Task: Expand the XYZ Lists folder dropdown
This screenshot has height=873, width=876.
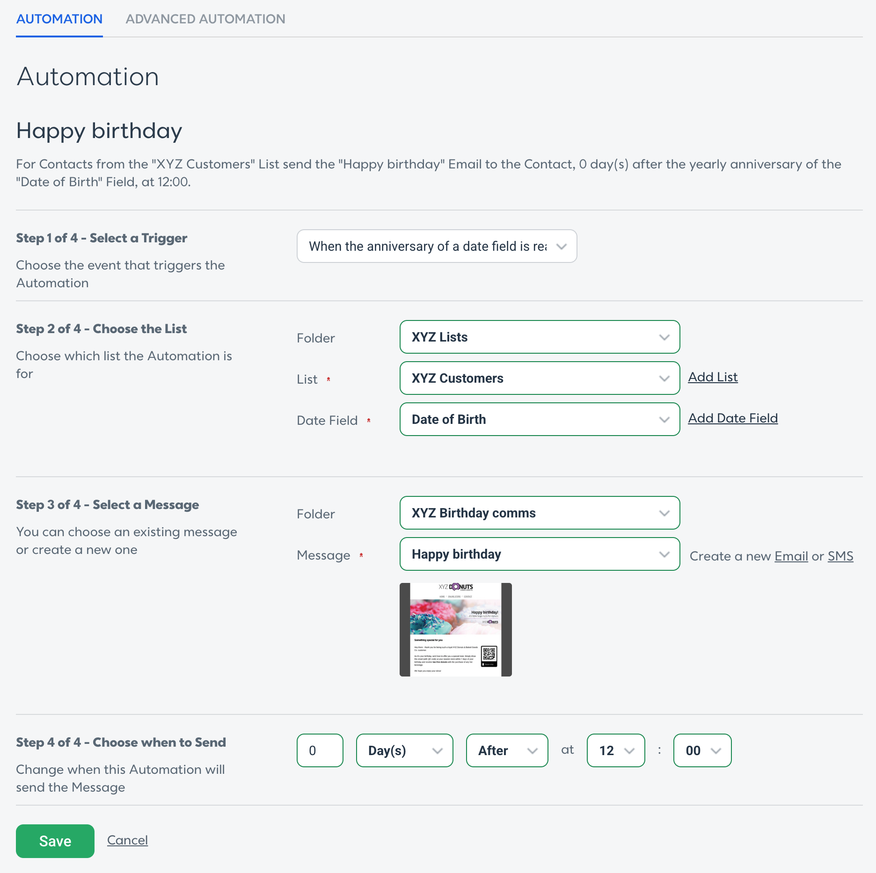Action: pyautogui.click(x=540, y=337)
